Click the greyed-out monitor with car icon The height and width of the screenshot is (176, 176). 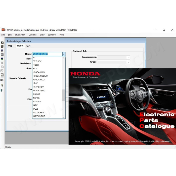pyautogui.click(x=2, y=63)
